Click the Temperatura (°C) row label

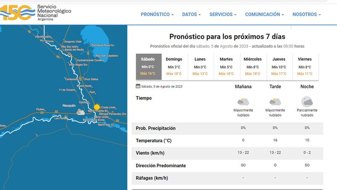pos(154,141)
